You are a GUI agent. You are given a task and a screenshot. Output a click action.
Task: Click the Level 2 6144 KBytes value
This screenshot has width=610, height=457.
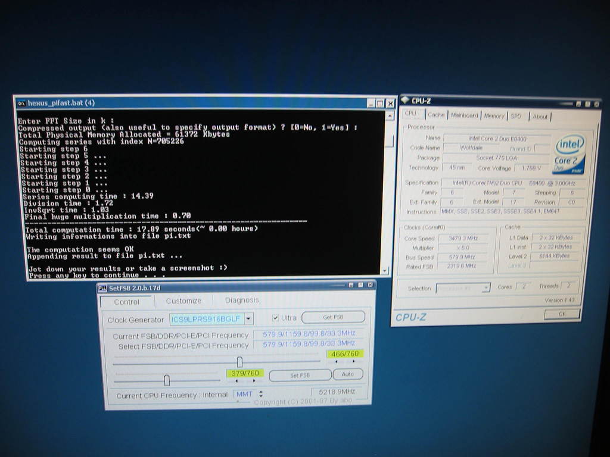pos(555,256)
